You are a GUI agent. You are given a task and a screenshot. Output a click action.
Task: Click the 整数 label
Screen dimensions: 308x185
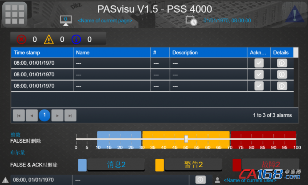(x=15, y=135)
